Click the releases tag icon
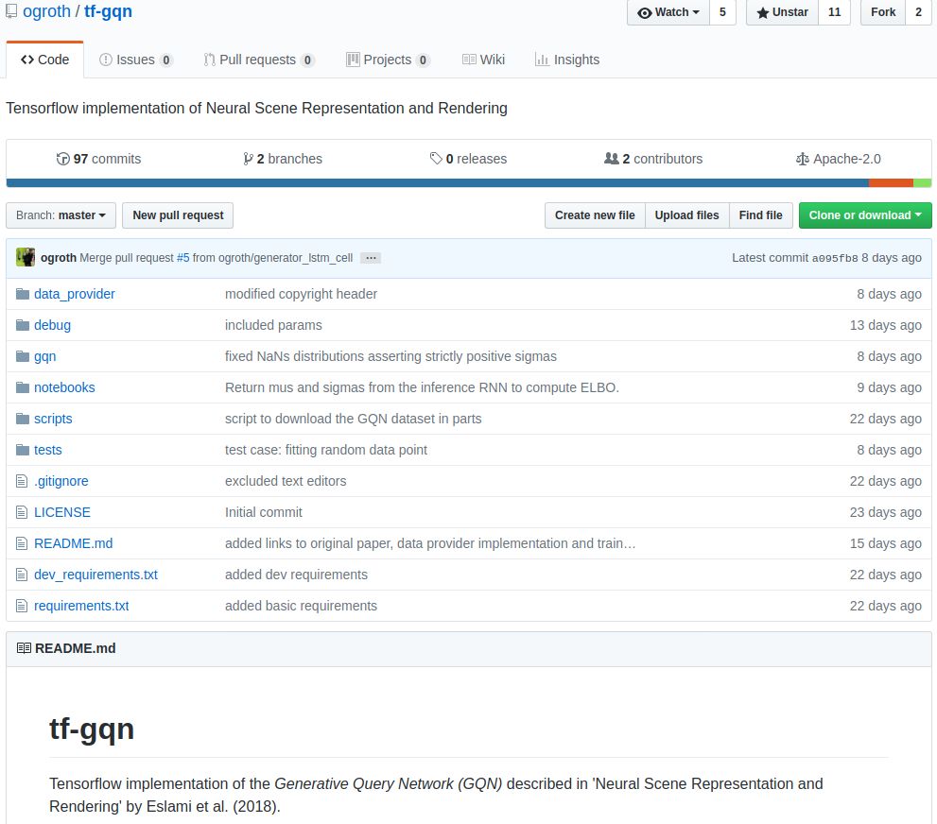 [x=436, y=158]
